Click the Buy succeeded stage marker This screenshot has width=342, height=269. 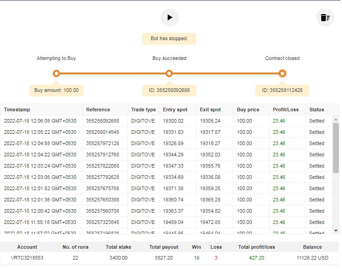[169, 73]
